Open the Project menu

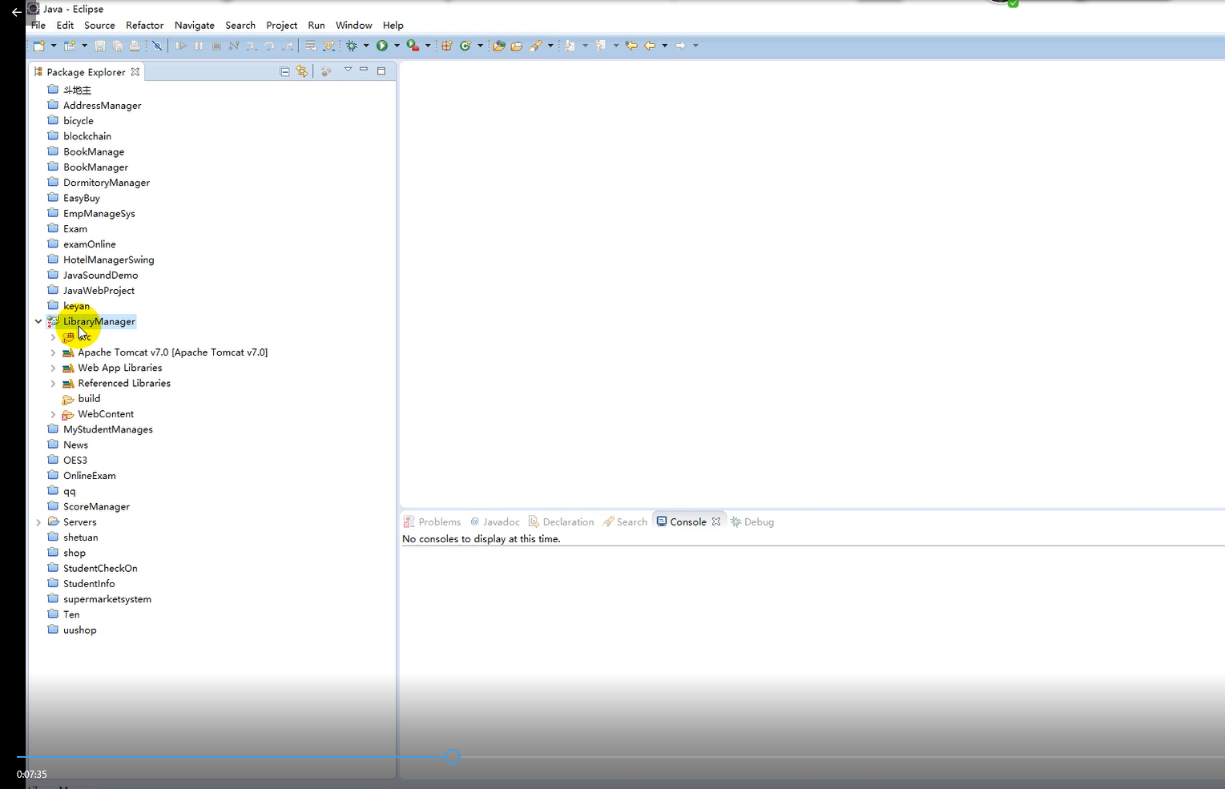(281, 26)
